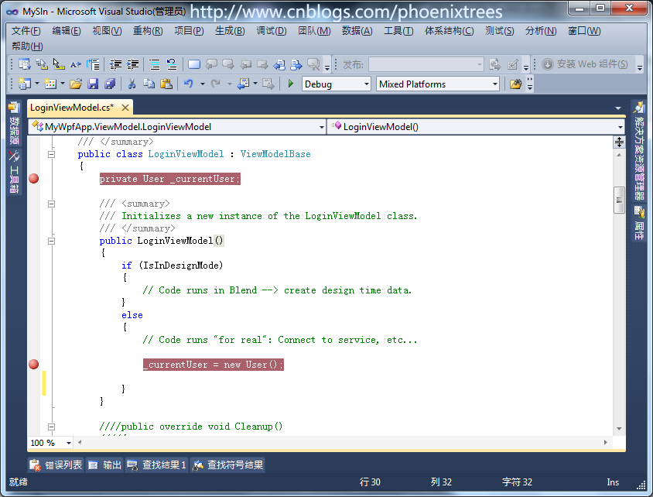Screen dimensions: 653x497
Task: Open the Undo history dropdown arrow
Action: click(x=203, y=84)
